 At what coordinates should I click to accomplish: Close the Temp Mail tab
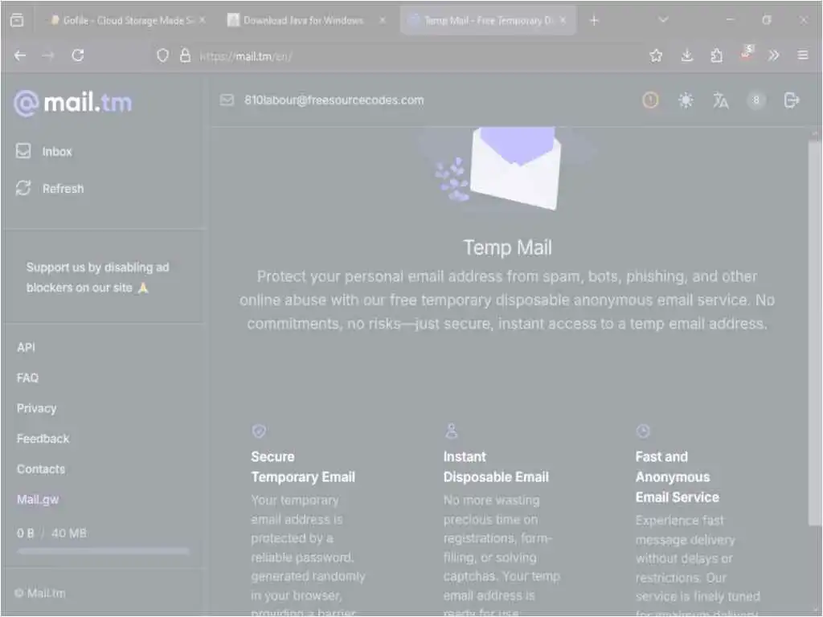tap(563, 20)
